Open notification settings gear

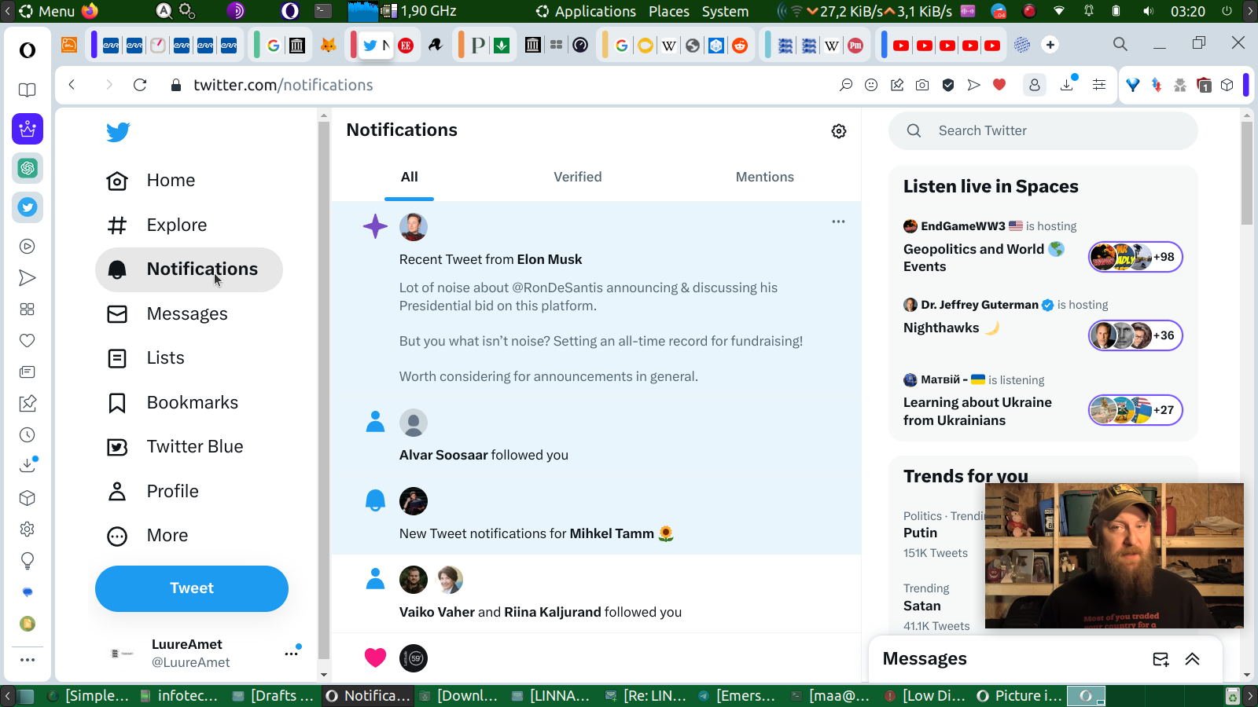click(x=839, y=131)
